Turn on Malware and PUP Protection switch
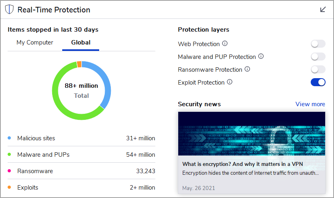Viewport: 334px width, 198px height. 318,57
